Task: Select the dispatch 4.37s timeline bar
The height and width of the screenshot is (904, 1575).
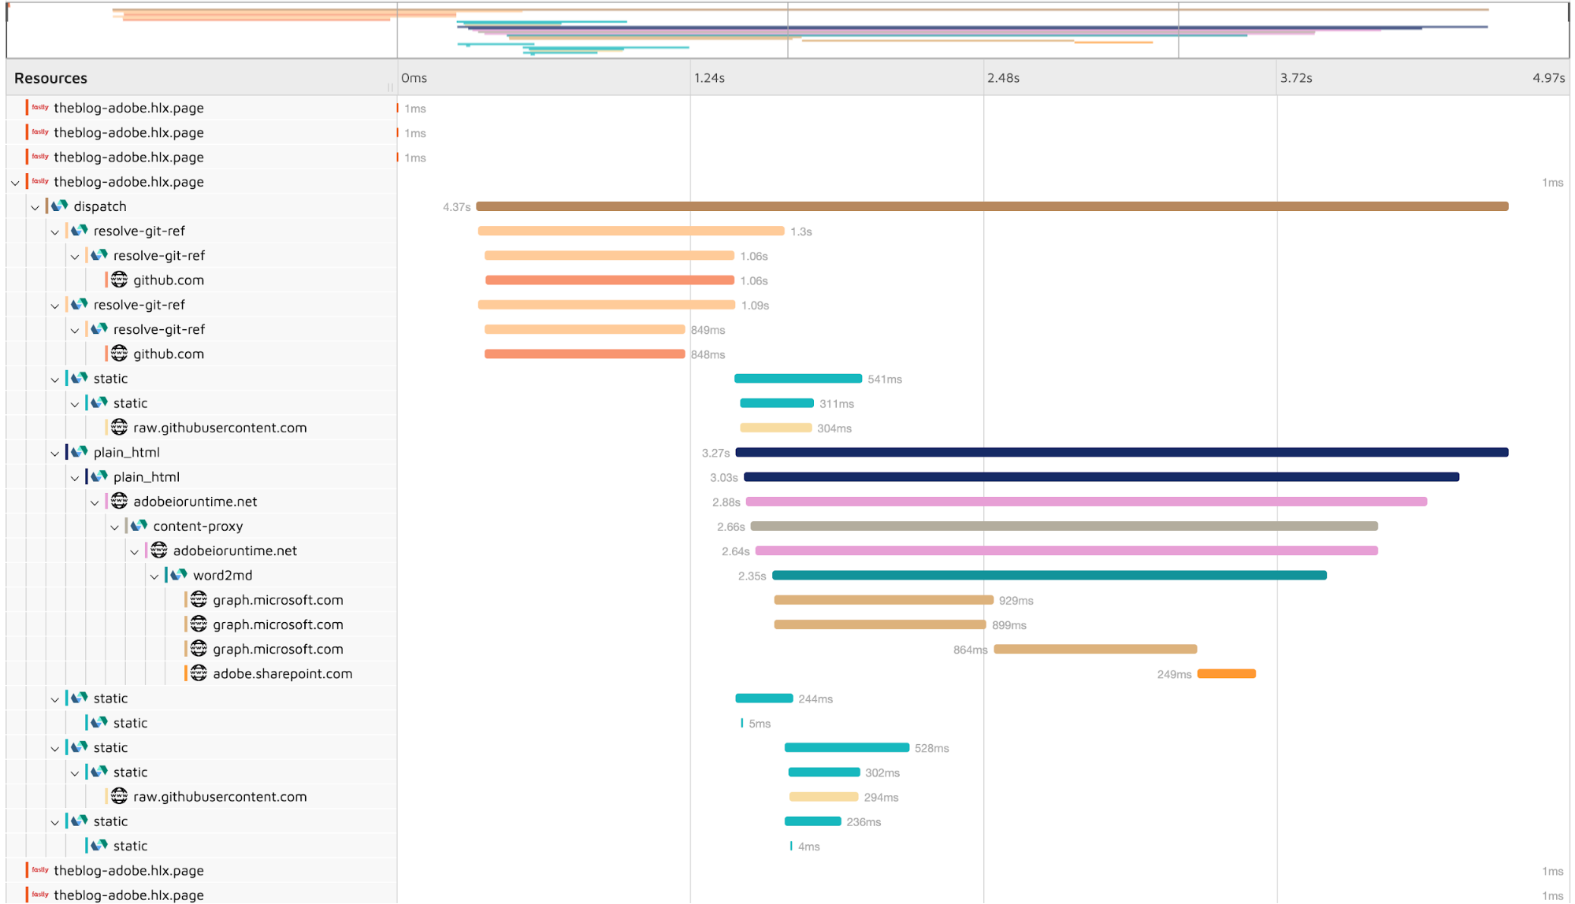Action: (992, 206)
